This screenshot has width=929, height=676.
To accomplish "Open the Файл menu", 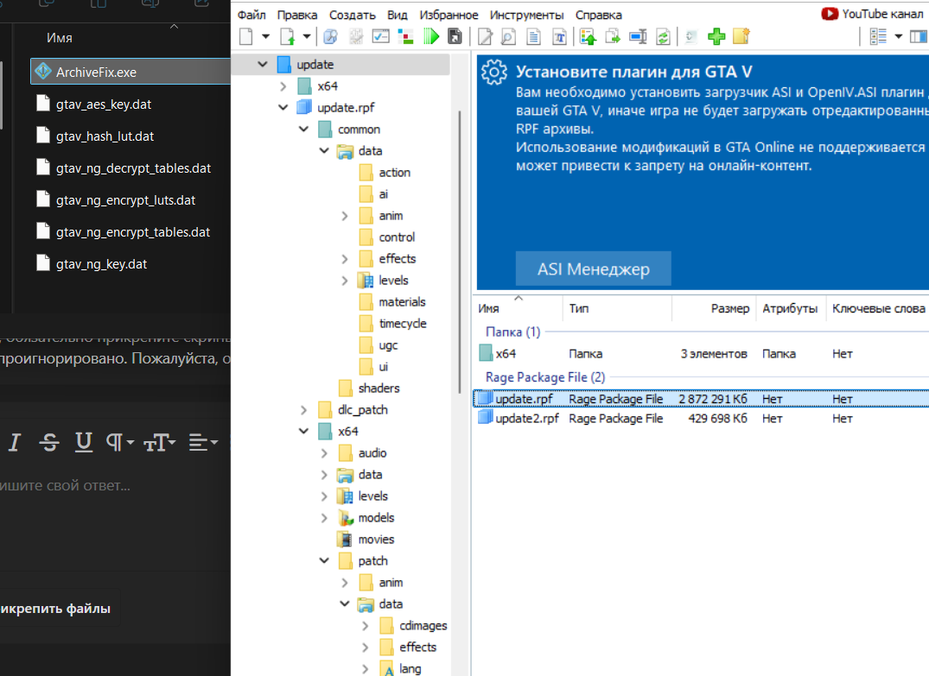I will click(251, 15).
